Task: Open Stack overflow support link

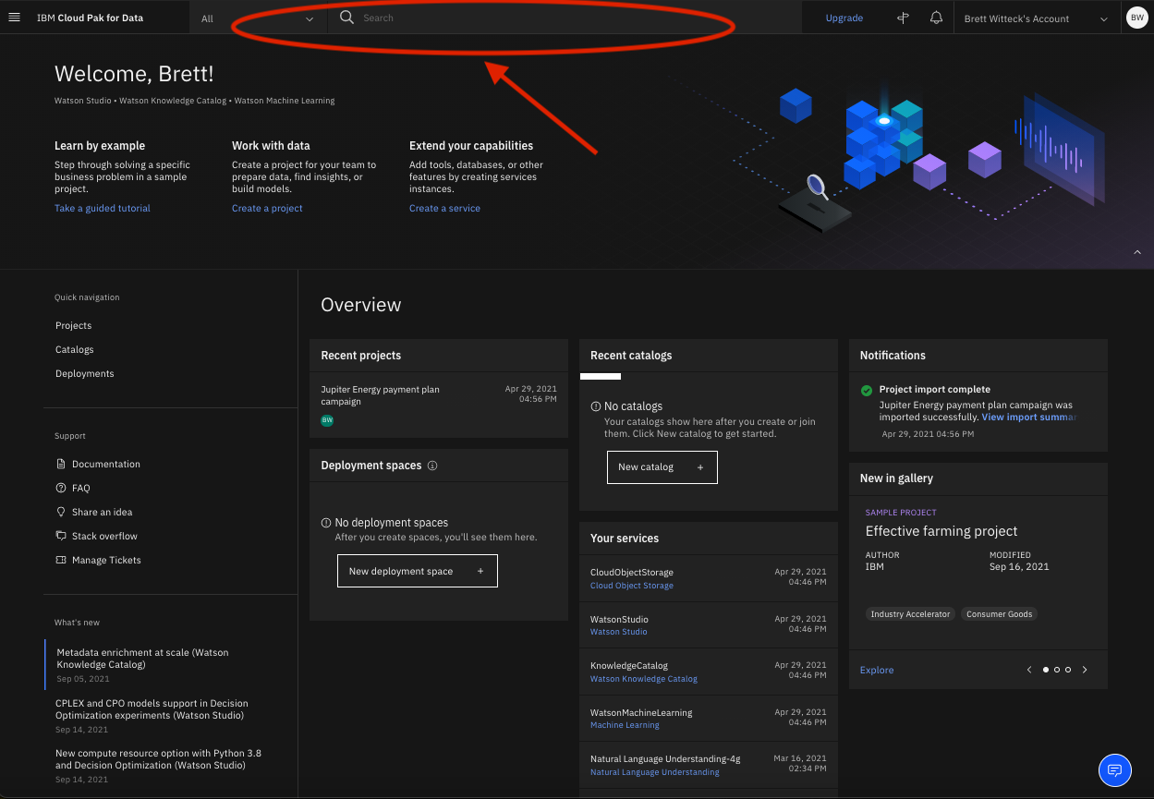Action: (x=104, y=536)
